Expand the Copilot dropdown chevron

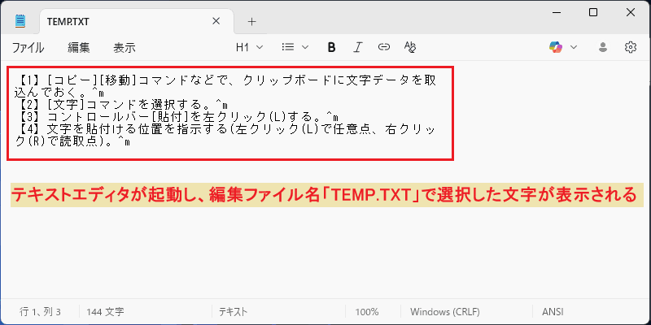574,47
